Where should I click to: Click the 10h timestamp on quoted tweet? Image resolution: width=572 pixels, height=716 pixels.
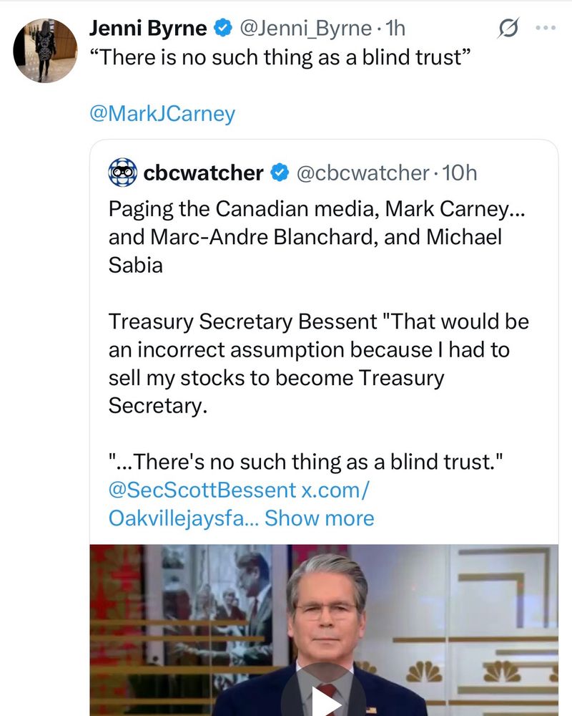460,173
